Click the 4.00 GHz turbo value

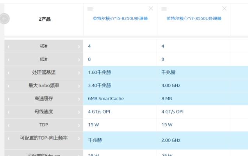coord(171,85)
